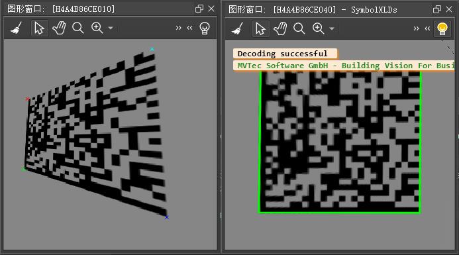The image size is (459, 255).
Task: Expand toolbar with » in left window
Action: click(x=178, y=28)
